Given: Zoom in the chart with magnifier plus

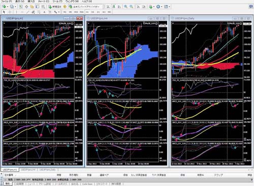Looking at the screenshot, I should 125,7.
